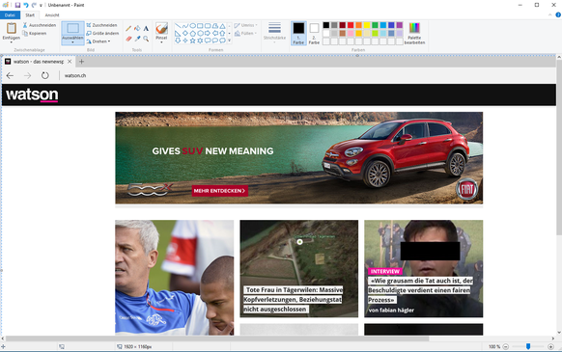The width and height of the screenshot is (562, 352).
Task: Switch to the Ansicht tab
Action: pos(52,15)
